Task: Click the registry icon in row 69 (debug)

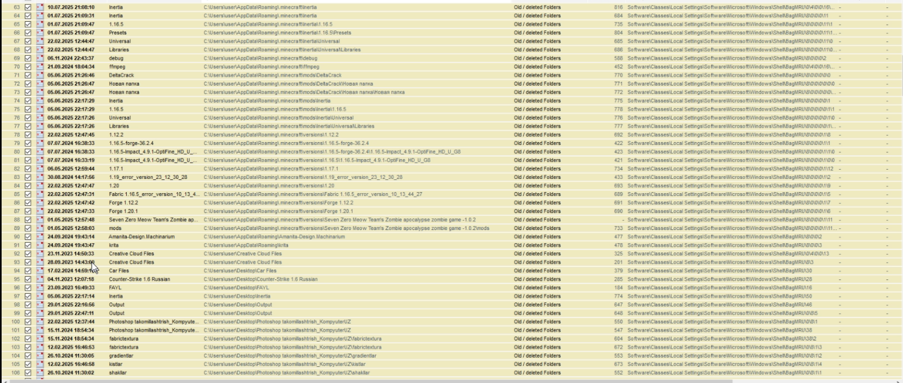Action: [x=40, y=58]
